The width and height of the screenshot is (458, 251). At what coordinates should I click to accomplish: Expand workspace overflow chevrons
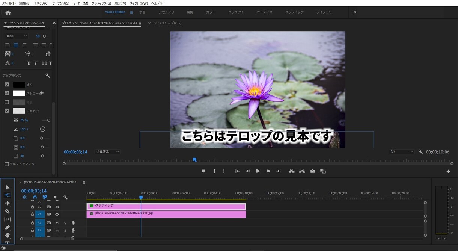coord(355,12)
